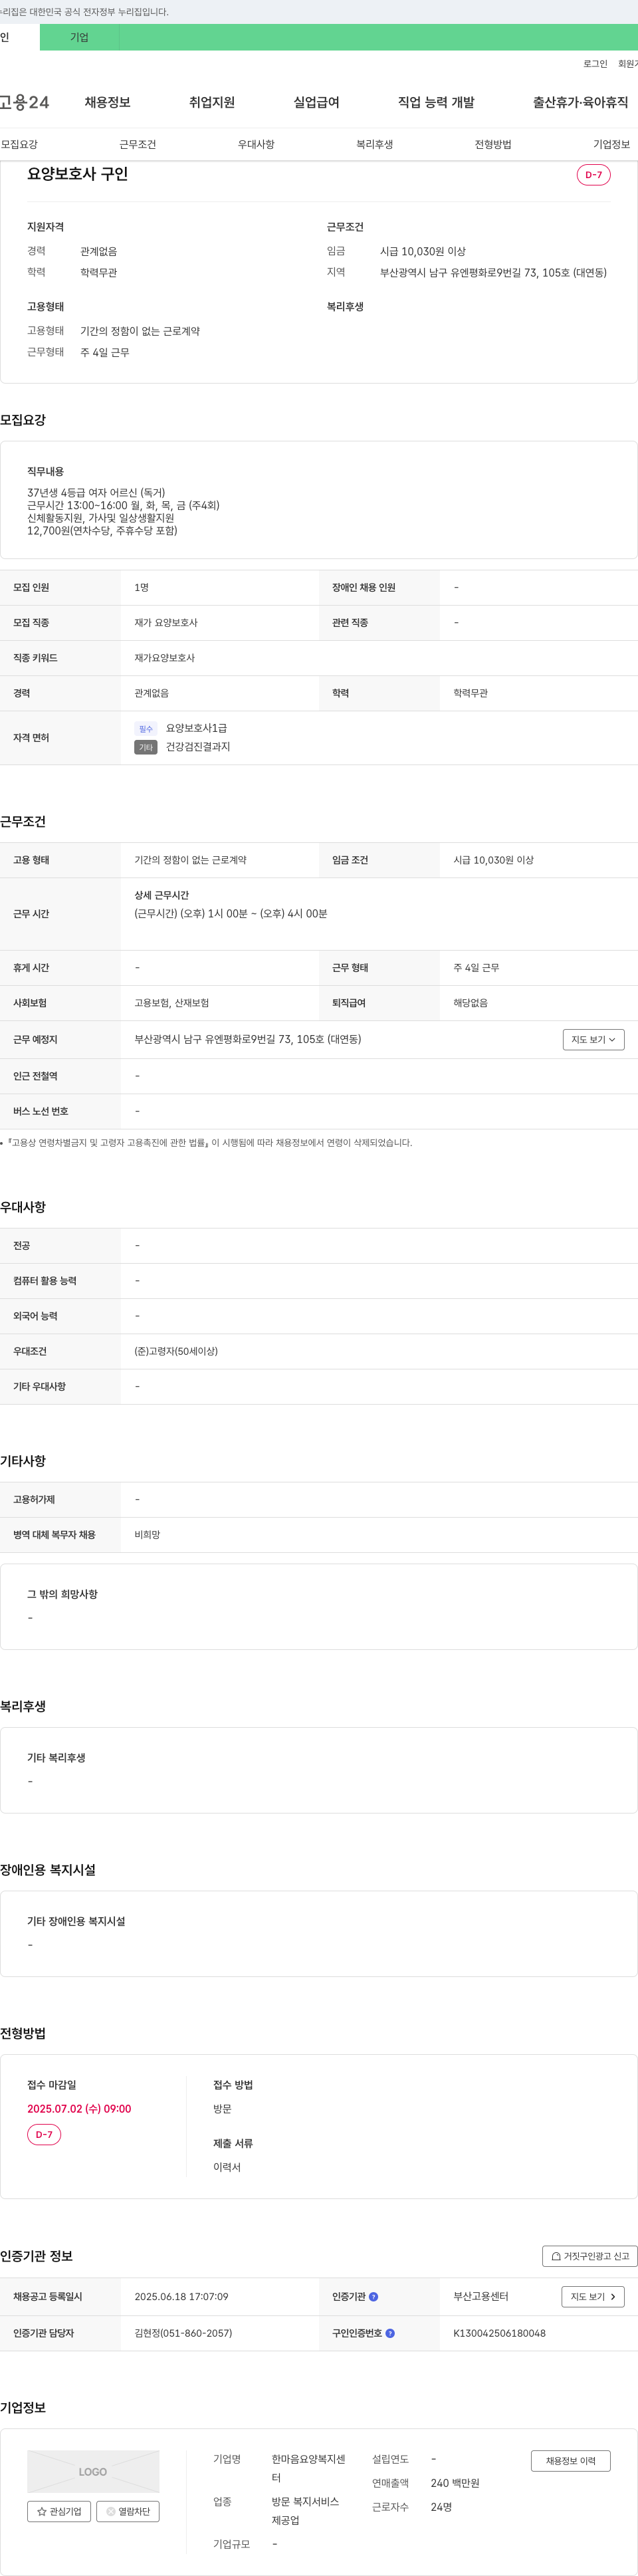Click the 재가요양보호사 keyword text
Viewport: 638px width, 2576px height.
coord(165,658)
